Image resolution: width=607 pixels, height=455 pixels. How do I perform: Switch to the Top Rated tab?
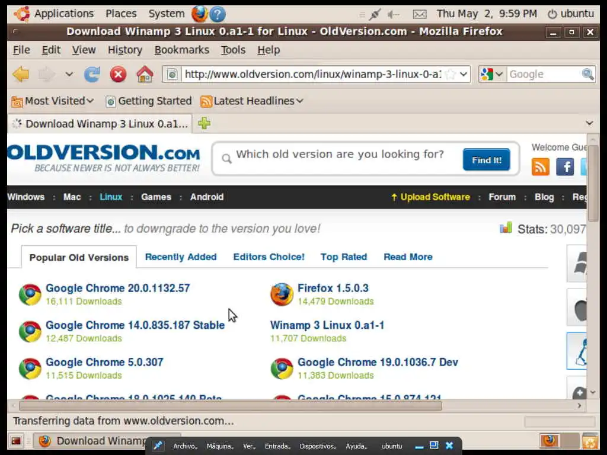(344, 257)
